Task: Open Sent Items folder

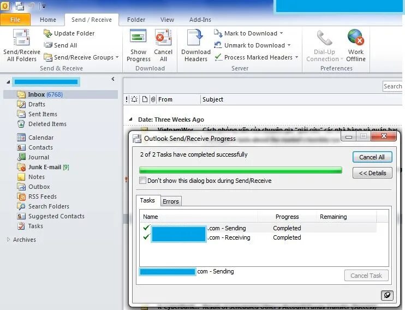Action: (x=37, y=114)
